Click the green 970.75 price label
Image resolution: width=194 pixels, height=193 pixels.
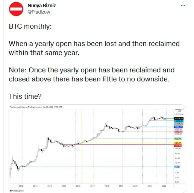tap(178, 139)
